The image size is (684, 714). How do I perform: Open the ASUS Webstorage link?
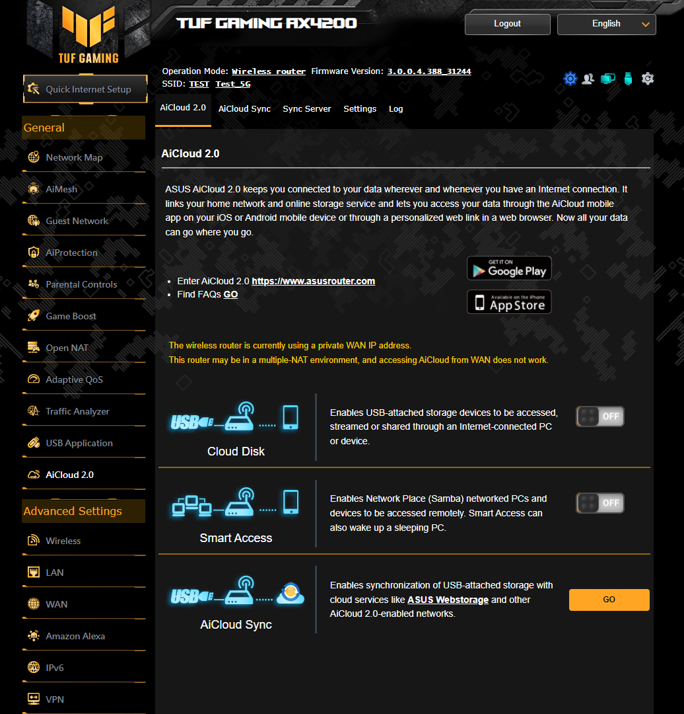[x=448, y=600]
